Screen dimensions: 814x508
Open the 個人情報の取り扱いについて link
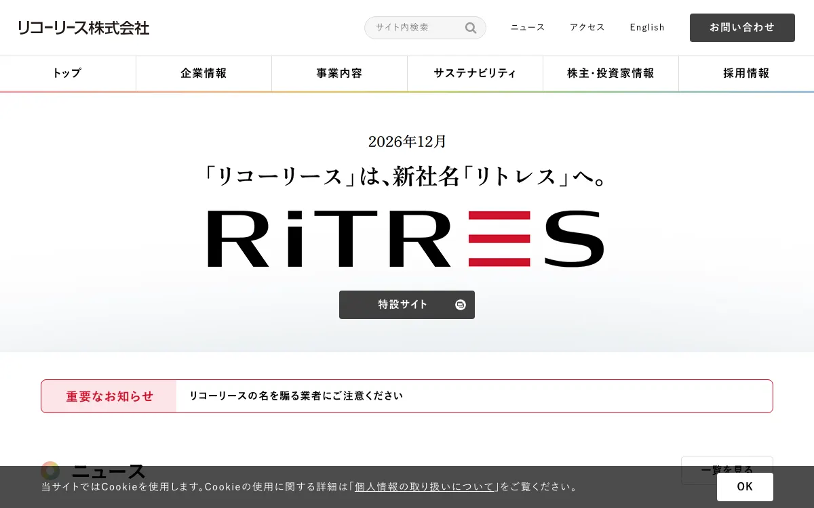click(x=426, y=487)
